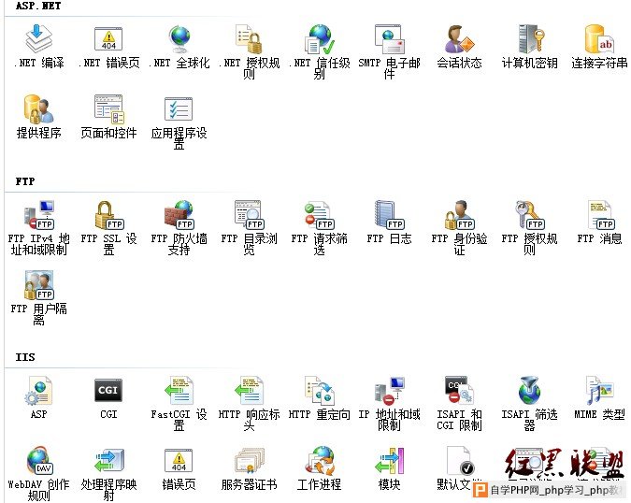Open 计算机密钥 icon
The height and width of the screenshot is (503, 631).
click(x=530, y=38)
